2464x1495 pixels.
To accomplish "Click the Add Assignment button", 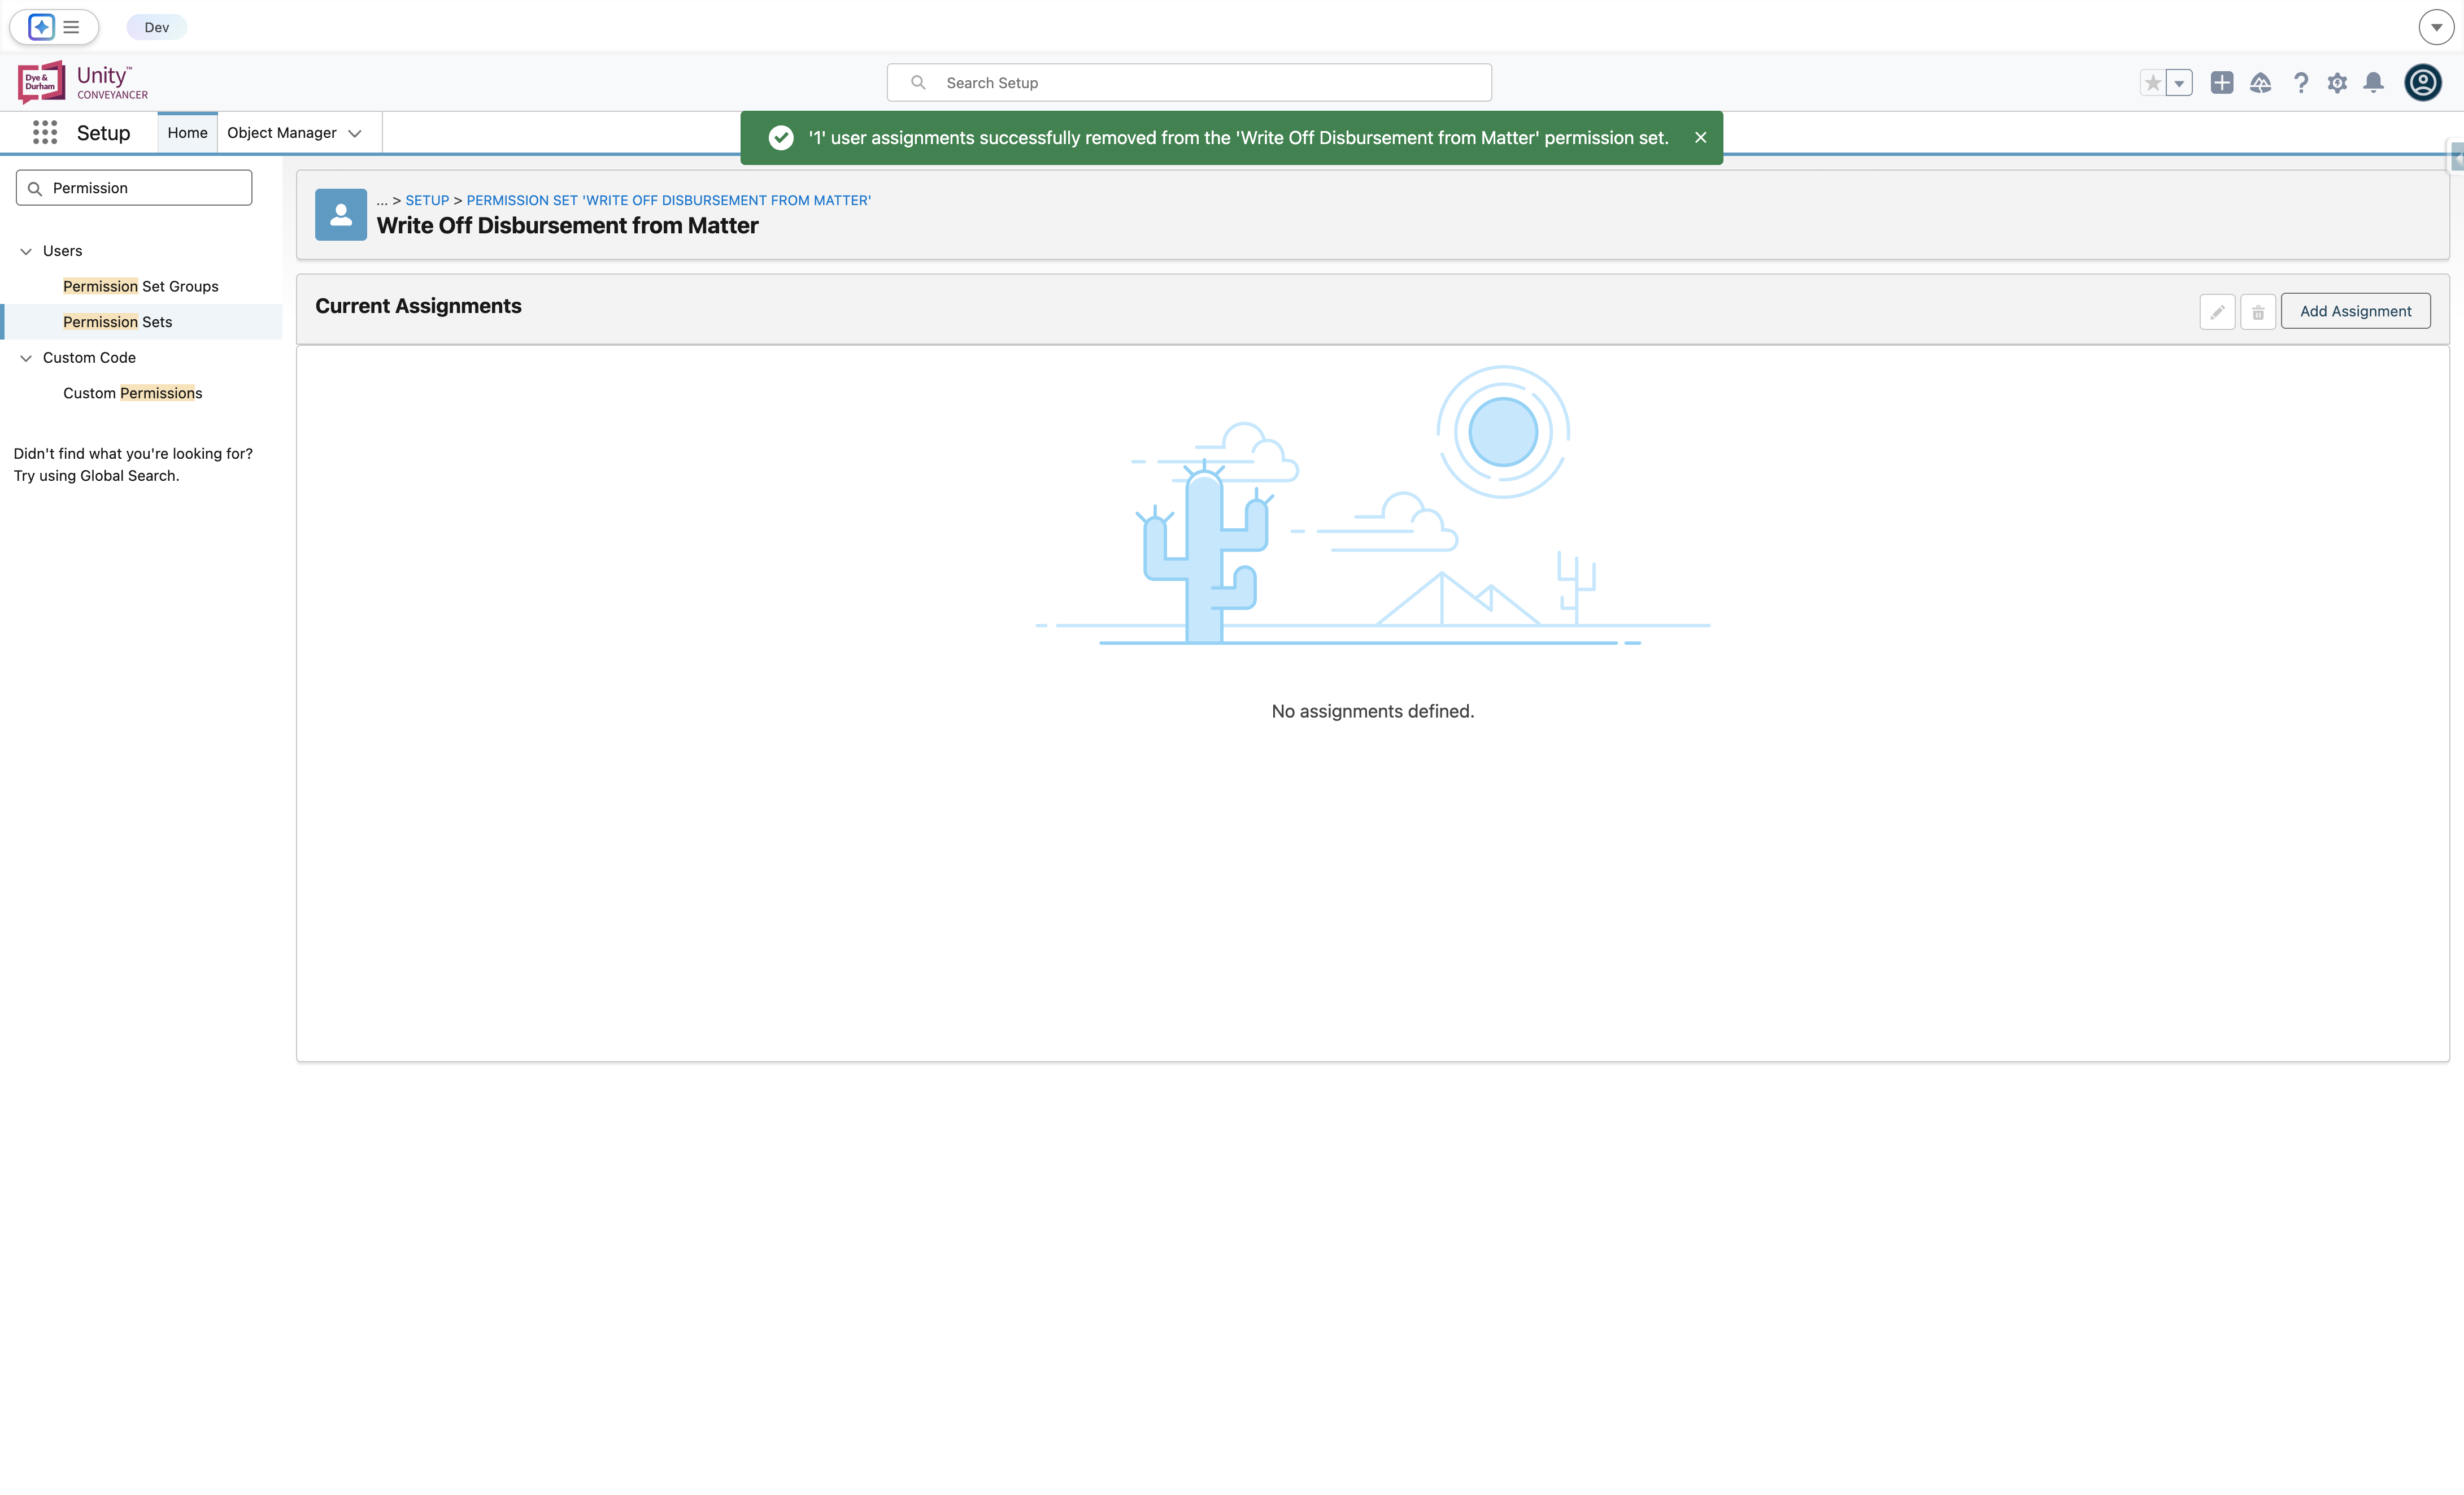I will tap(2355, 311).
